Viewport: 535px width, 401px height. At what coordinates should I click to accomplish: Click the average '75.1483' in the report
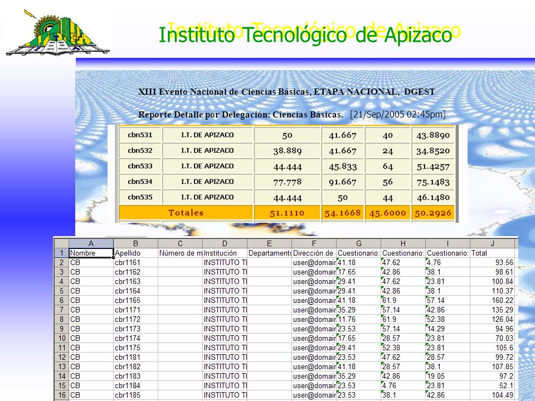click(433, 182)
